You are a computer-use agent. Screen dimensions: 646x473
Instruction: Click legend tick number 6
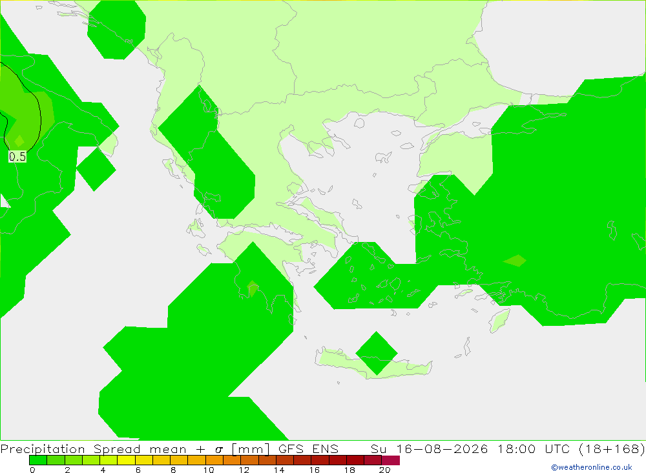138,470
